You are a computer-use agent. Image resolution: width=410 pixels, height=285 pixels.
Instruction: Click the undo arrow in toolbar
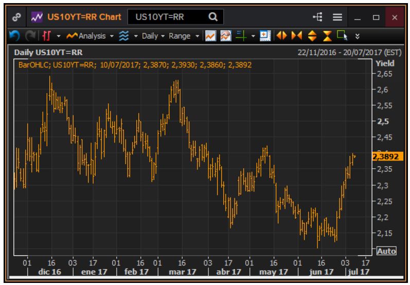(15, 36)
